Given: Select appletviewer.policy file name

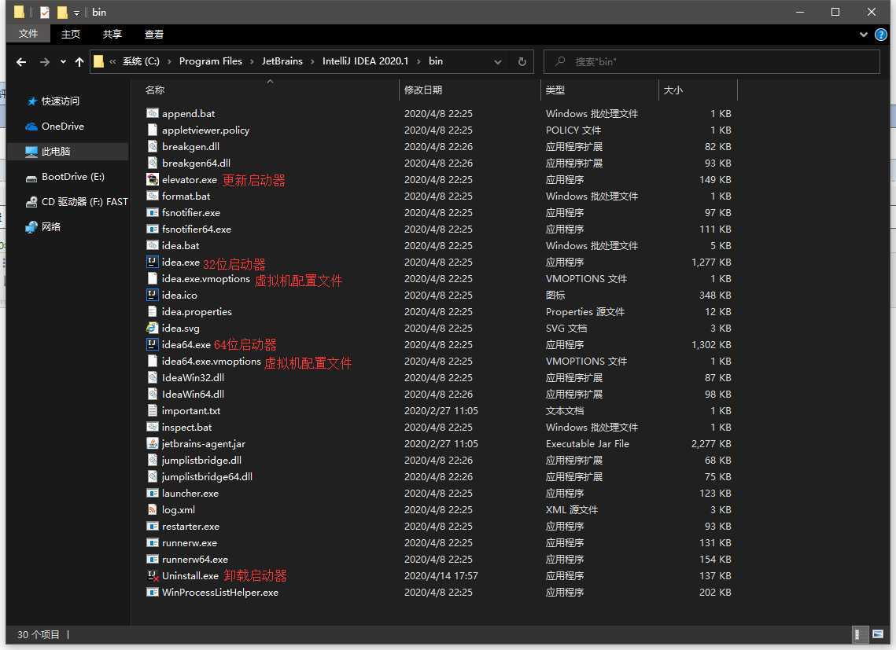Looking at the screenshot, I should click(x=206, y=130).
